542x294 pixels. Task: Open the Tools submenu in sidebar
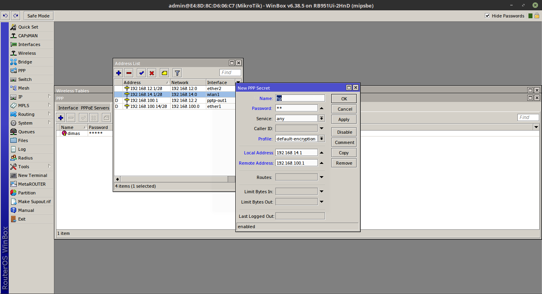point(31,167)
